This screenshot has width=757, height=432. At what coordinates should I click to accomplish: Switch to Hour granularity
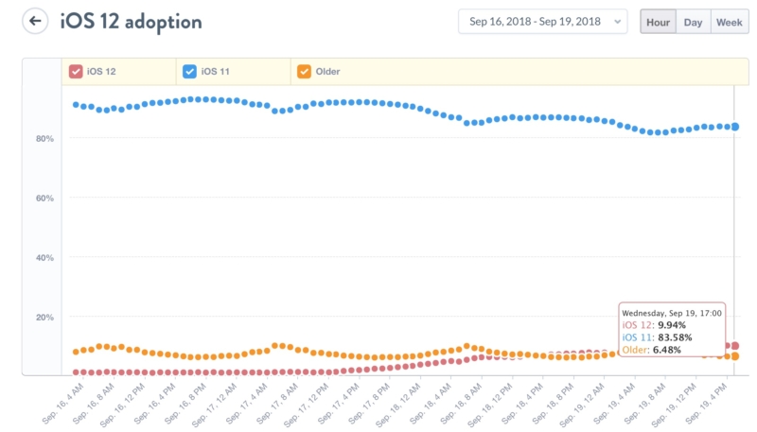pos(658,22)
